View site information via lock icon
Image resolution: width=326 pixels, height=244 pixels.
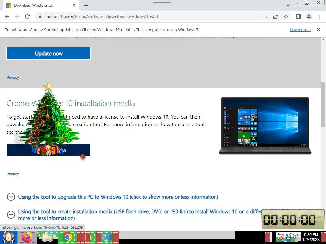(40, 17)
